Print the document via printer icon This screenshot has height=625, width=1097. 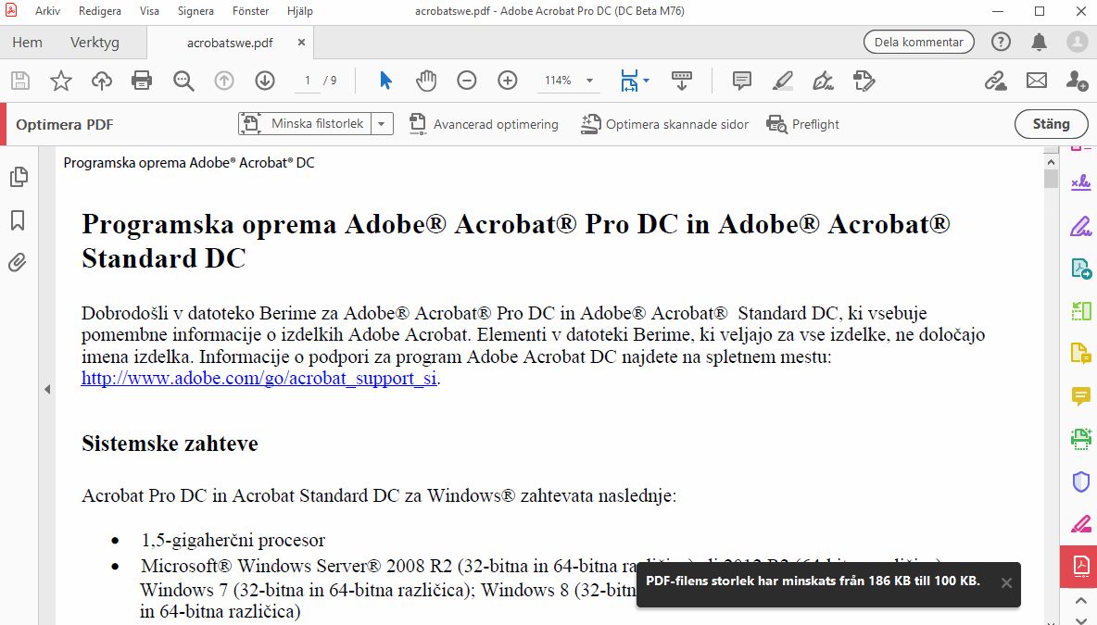[142, 81]
